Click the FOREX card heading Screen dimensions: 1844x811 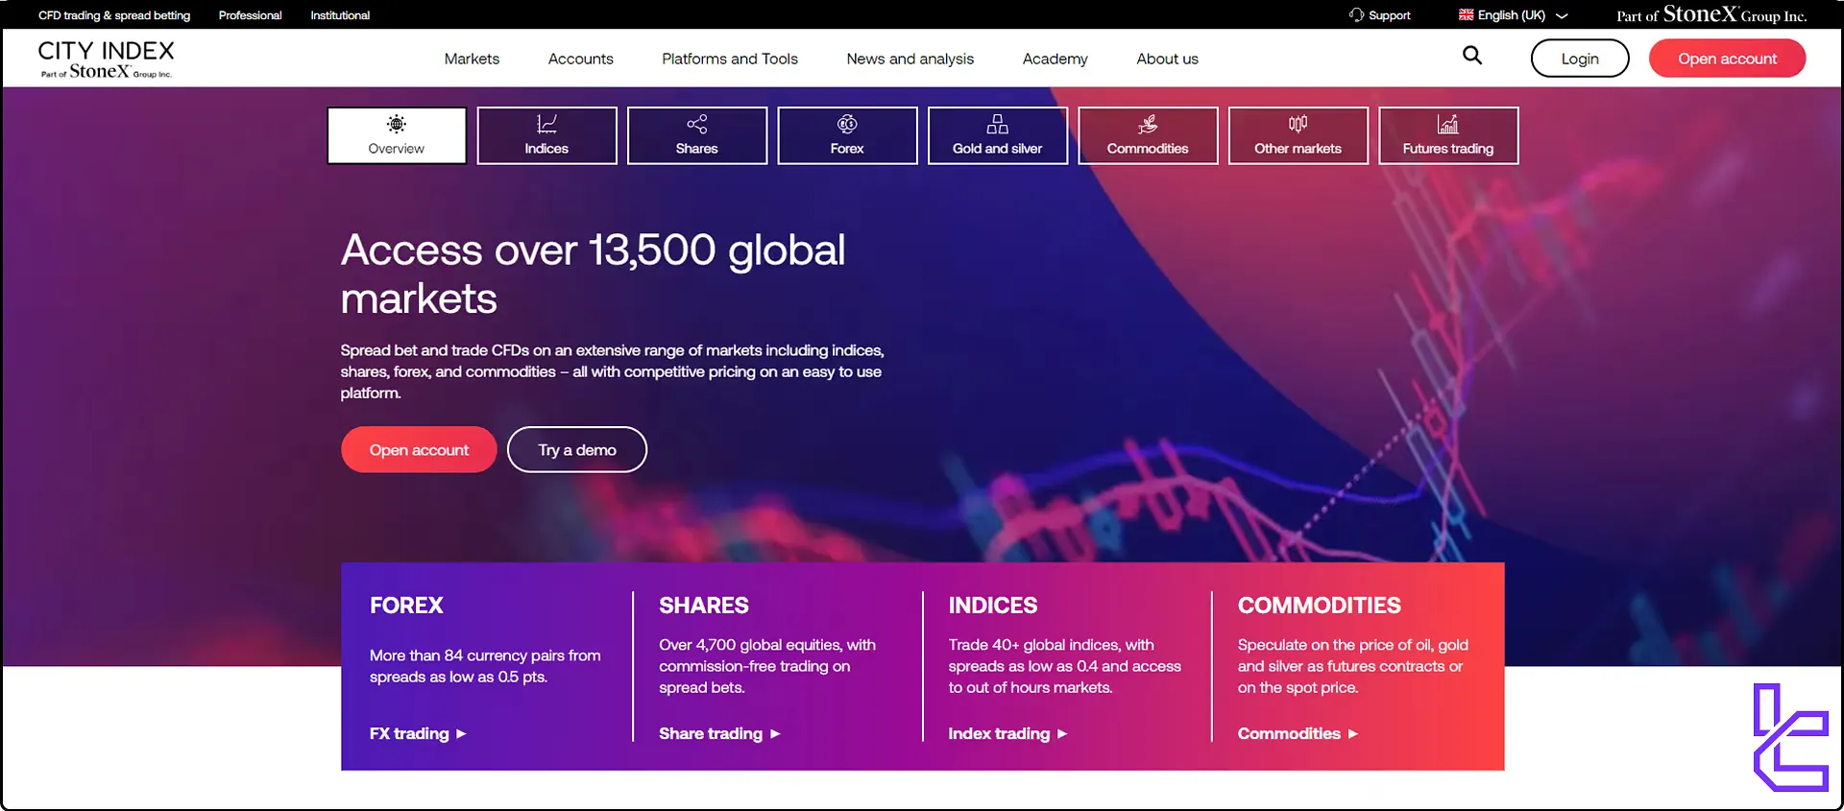pos(406,606)
